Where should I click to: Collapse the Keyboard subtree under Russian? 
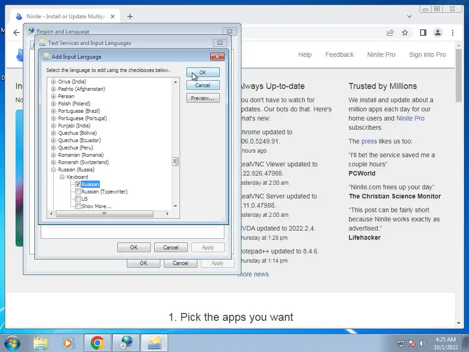click(x=62, y=177)
